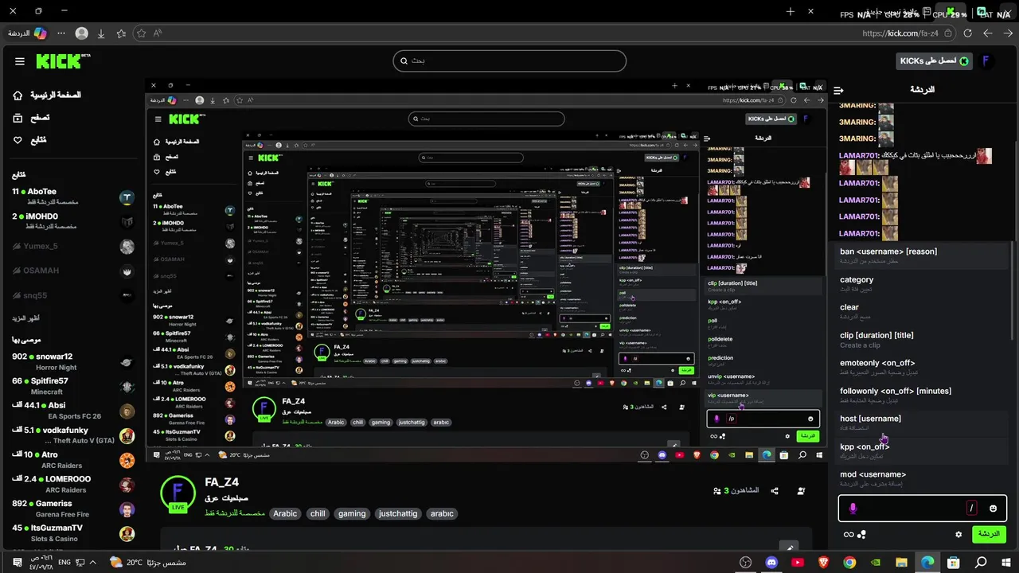Open the weather widget on taskbar
Image resolution: width=1019 pixels, height=573 pixels.
148,563
